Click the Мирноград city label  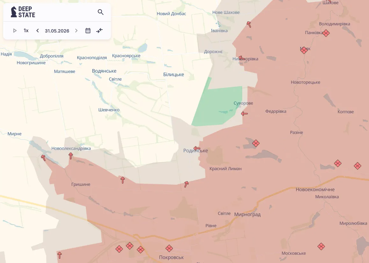[x=247, y=215]
